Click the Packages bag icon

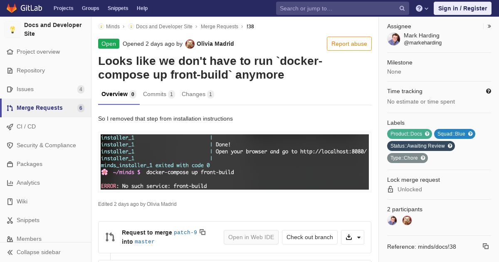click(x=10, y=164)
